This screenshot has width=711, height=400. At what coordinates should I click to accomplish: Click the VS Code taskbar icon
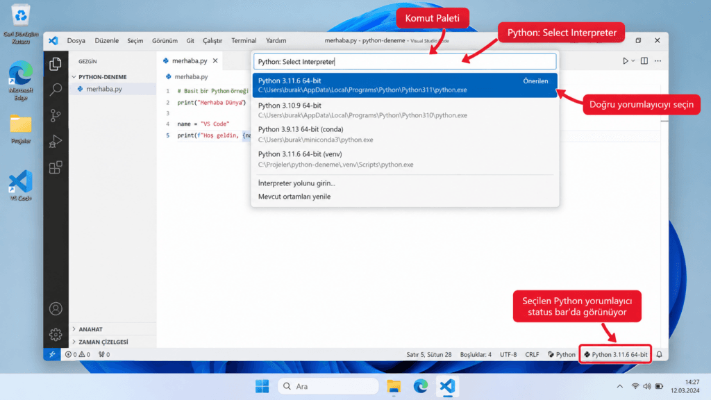pos(447,386)
